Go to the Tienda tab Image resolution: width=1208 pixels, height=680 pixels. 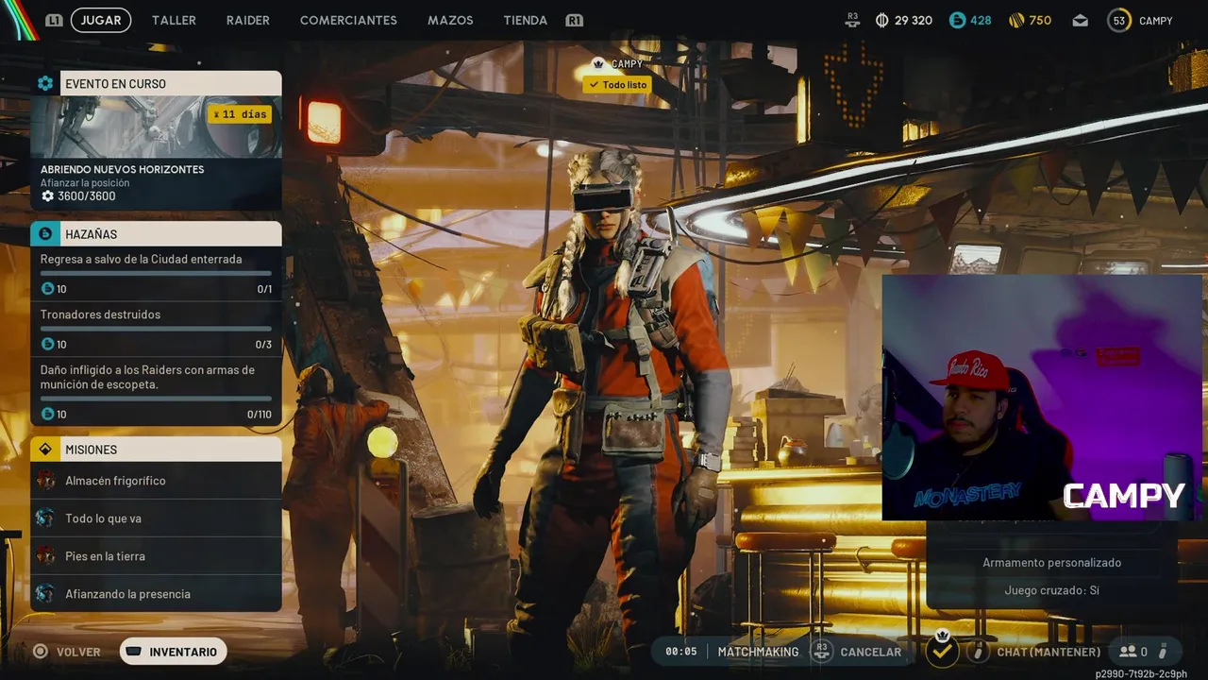click(526, 20)
